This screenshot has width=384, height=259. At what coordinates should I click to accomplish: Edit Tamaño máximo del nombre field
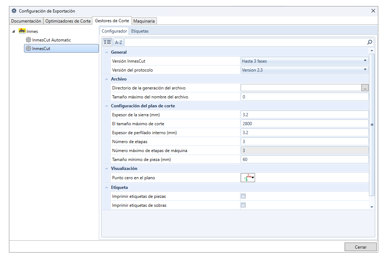304,97
